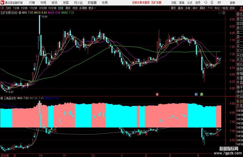
Task: Select the 日线 daily period tab
Action: 61,8
